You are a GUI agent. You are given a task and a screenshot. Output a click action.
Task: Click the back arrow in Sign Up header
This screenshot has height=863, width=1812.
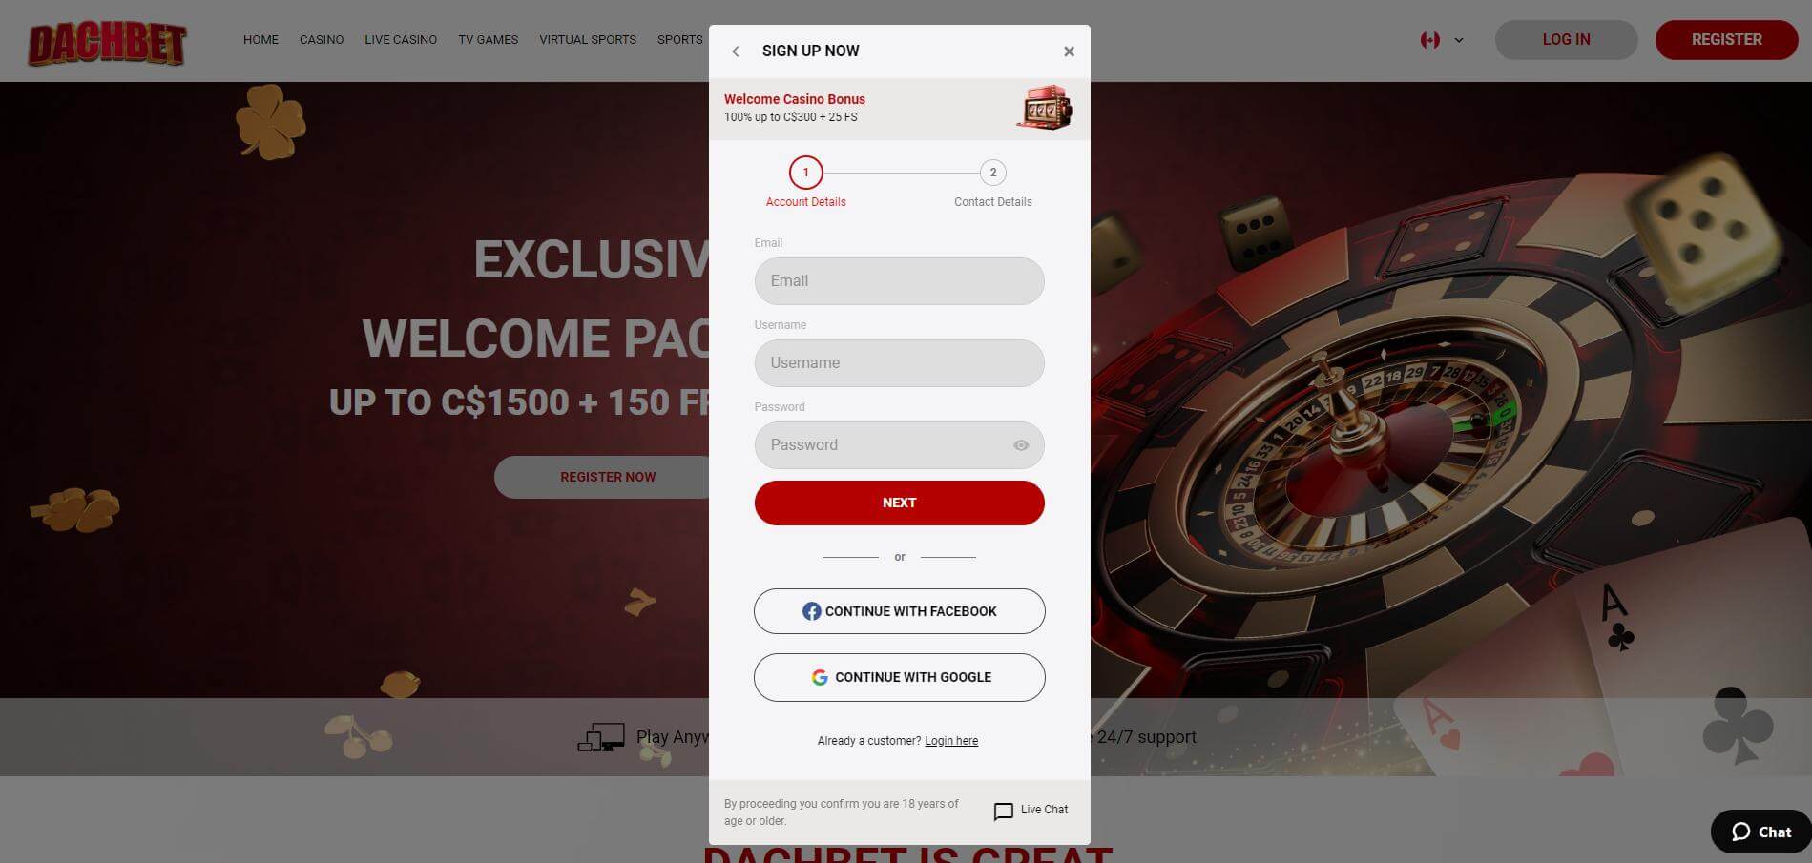(735, 51)
